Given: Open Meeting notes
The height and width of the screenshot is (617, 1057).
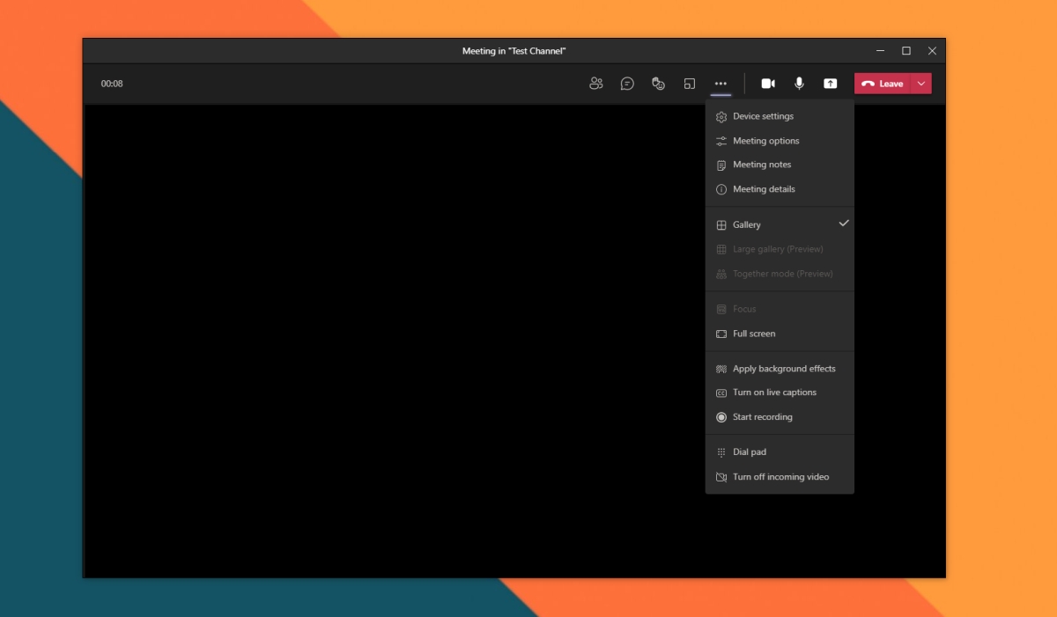Looking at the screenshot, I should tap(780, 165).
